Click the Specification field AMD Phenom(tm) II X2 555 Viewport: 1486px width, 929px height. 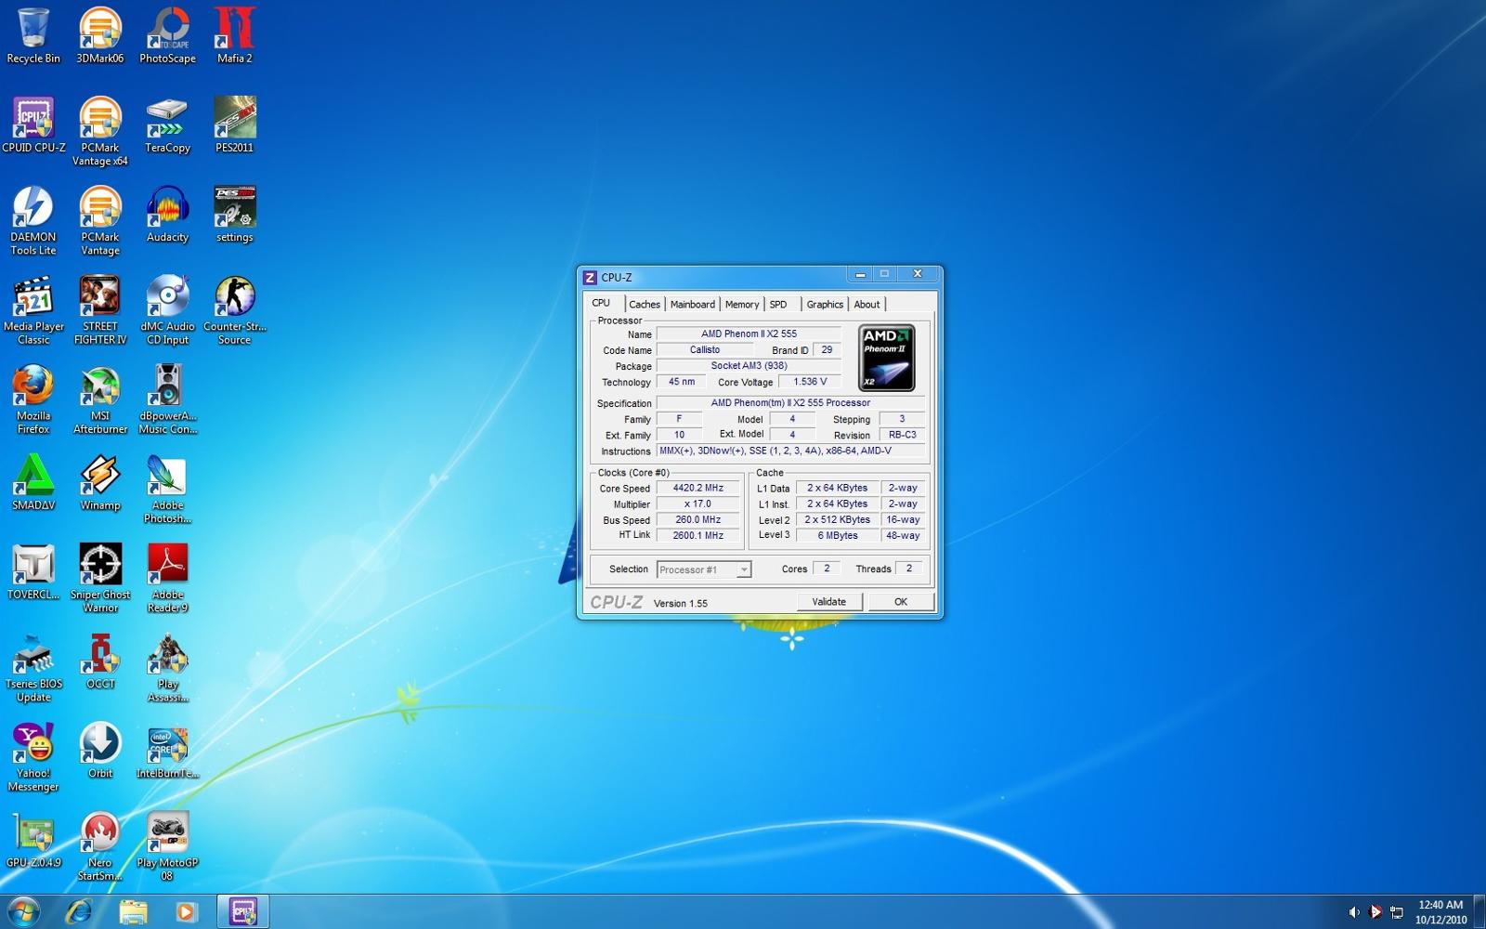(x=790, y=403)
